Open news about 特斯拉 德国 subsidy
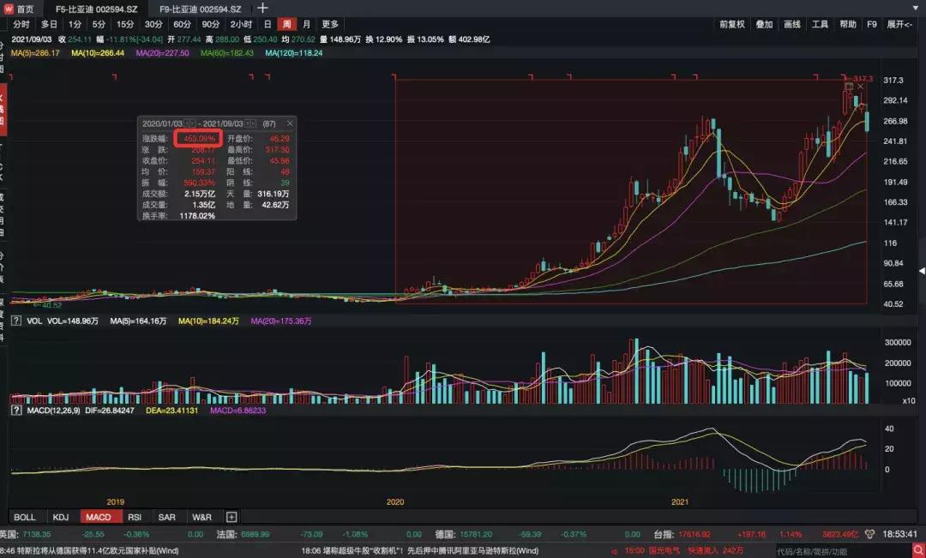Screen dimensions: 926x558 [x=90, y=551]
